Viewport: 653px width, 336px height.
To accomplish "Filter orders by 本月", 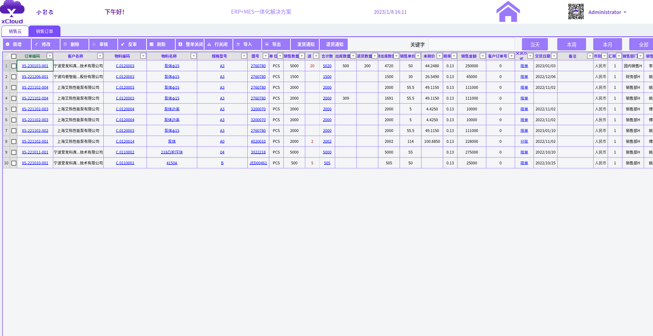I will pyautogui.click(x=608, y=44).
